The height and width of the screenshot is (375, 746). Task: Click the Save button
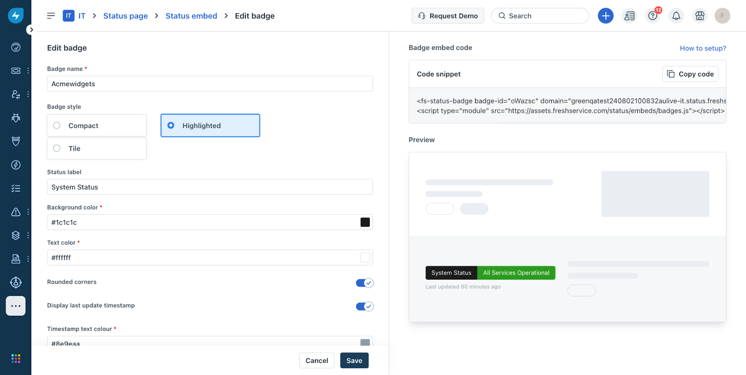coord(354,361)
